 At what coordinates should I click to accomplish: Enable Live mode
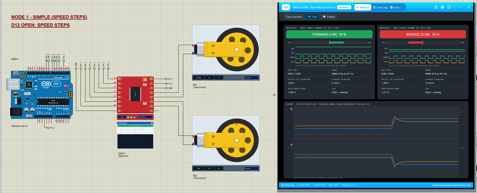pos(312,17)
